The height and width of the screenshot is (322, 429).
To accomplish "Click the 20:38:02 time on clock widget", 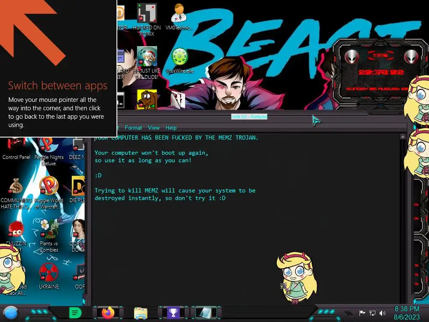I will tap(381, 72).
